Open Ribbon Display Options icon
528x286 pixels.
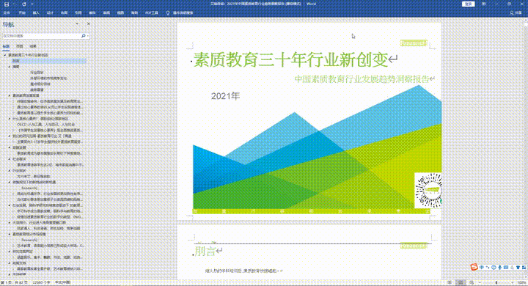coord(483,4)
